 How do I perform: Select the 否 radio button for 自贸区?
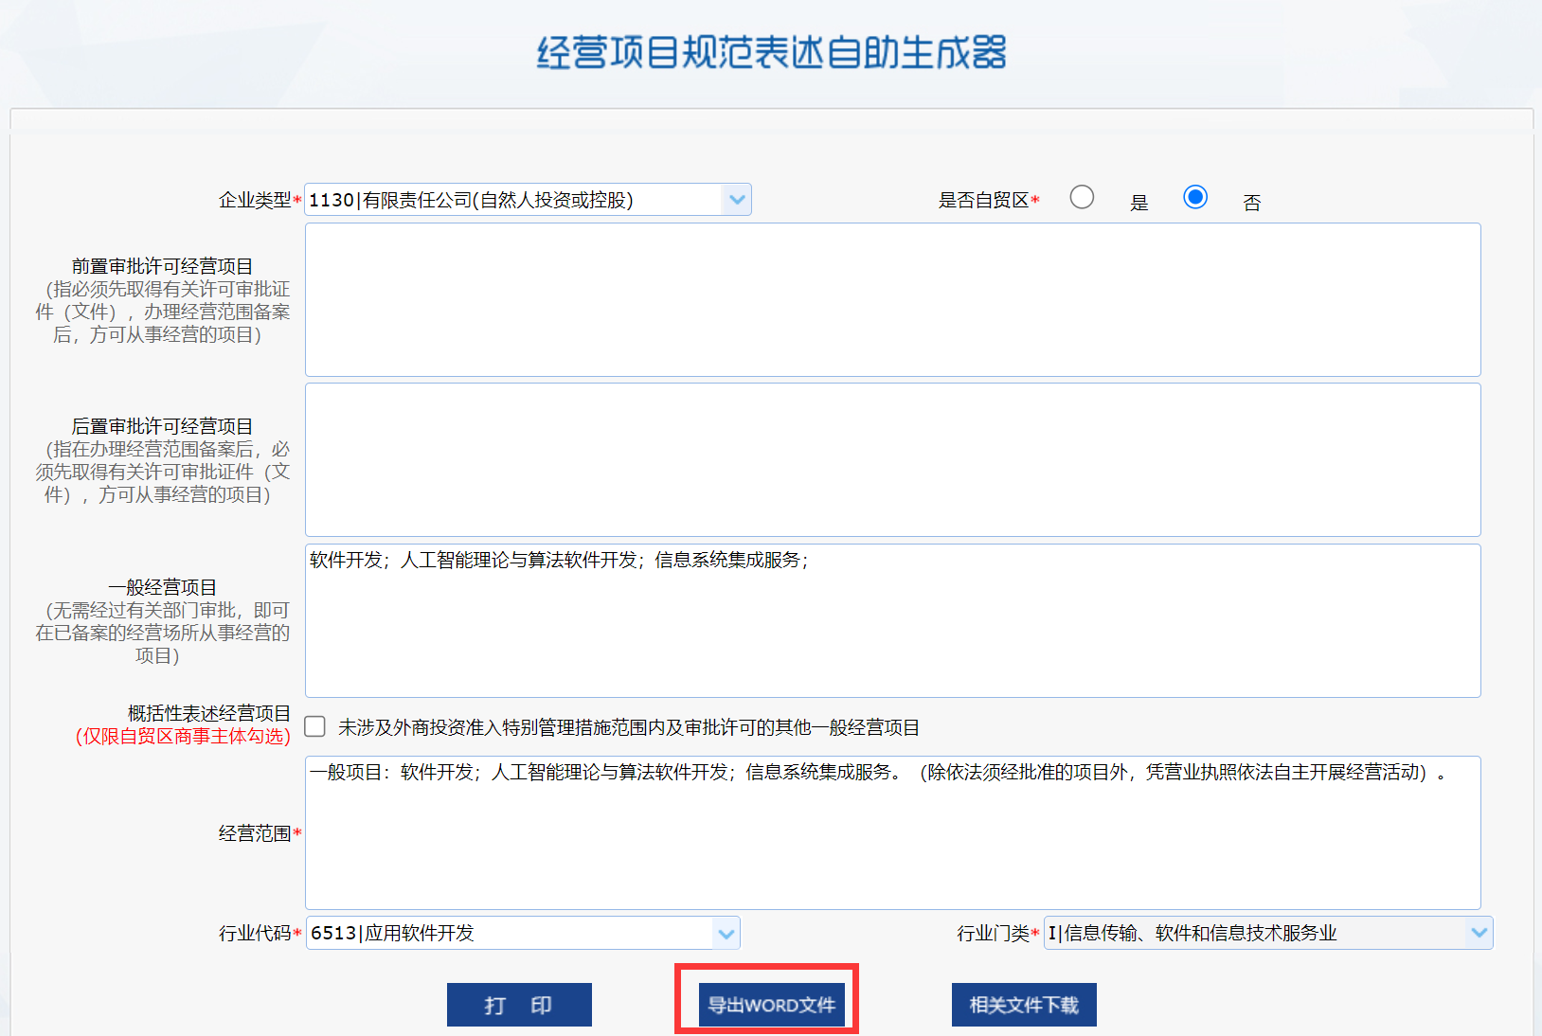click(1195, 197)
